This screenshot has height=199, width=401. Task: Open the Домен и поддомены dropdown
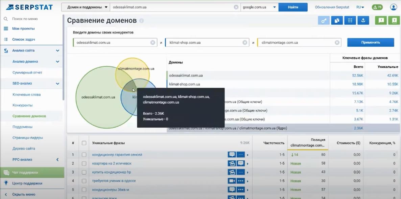86,7
